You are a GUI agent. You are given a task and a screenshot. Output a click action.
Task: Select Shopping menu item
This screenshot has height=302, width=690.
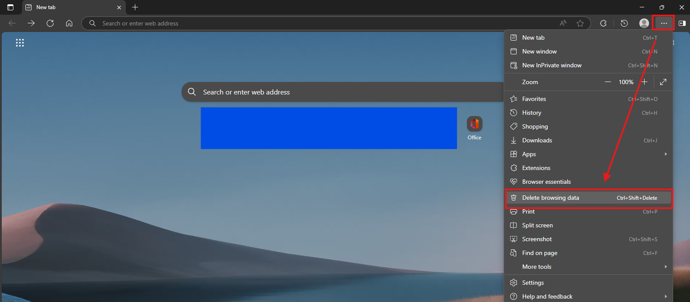click(588, 126)
